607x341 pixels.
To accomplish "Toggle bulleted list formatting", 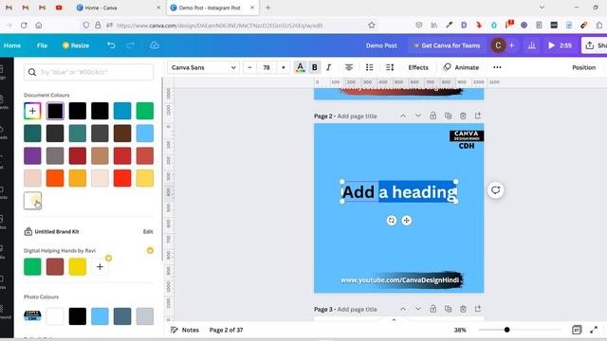I will [369, 67].
